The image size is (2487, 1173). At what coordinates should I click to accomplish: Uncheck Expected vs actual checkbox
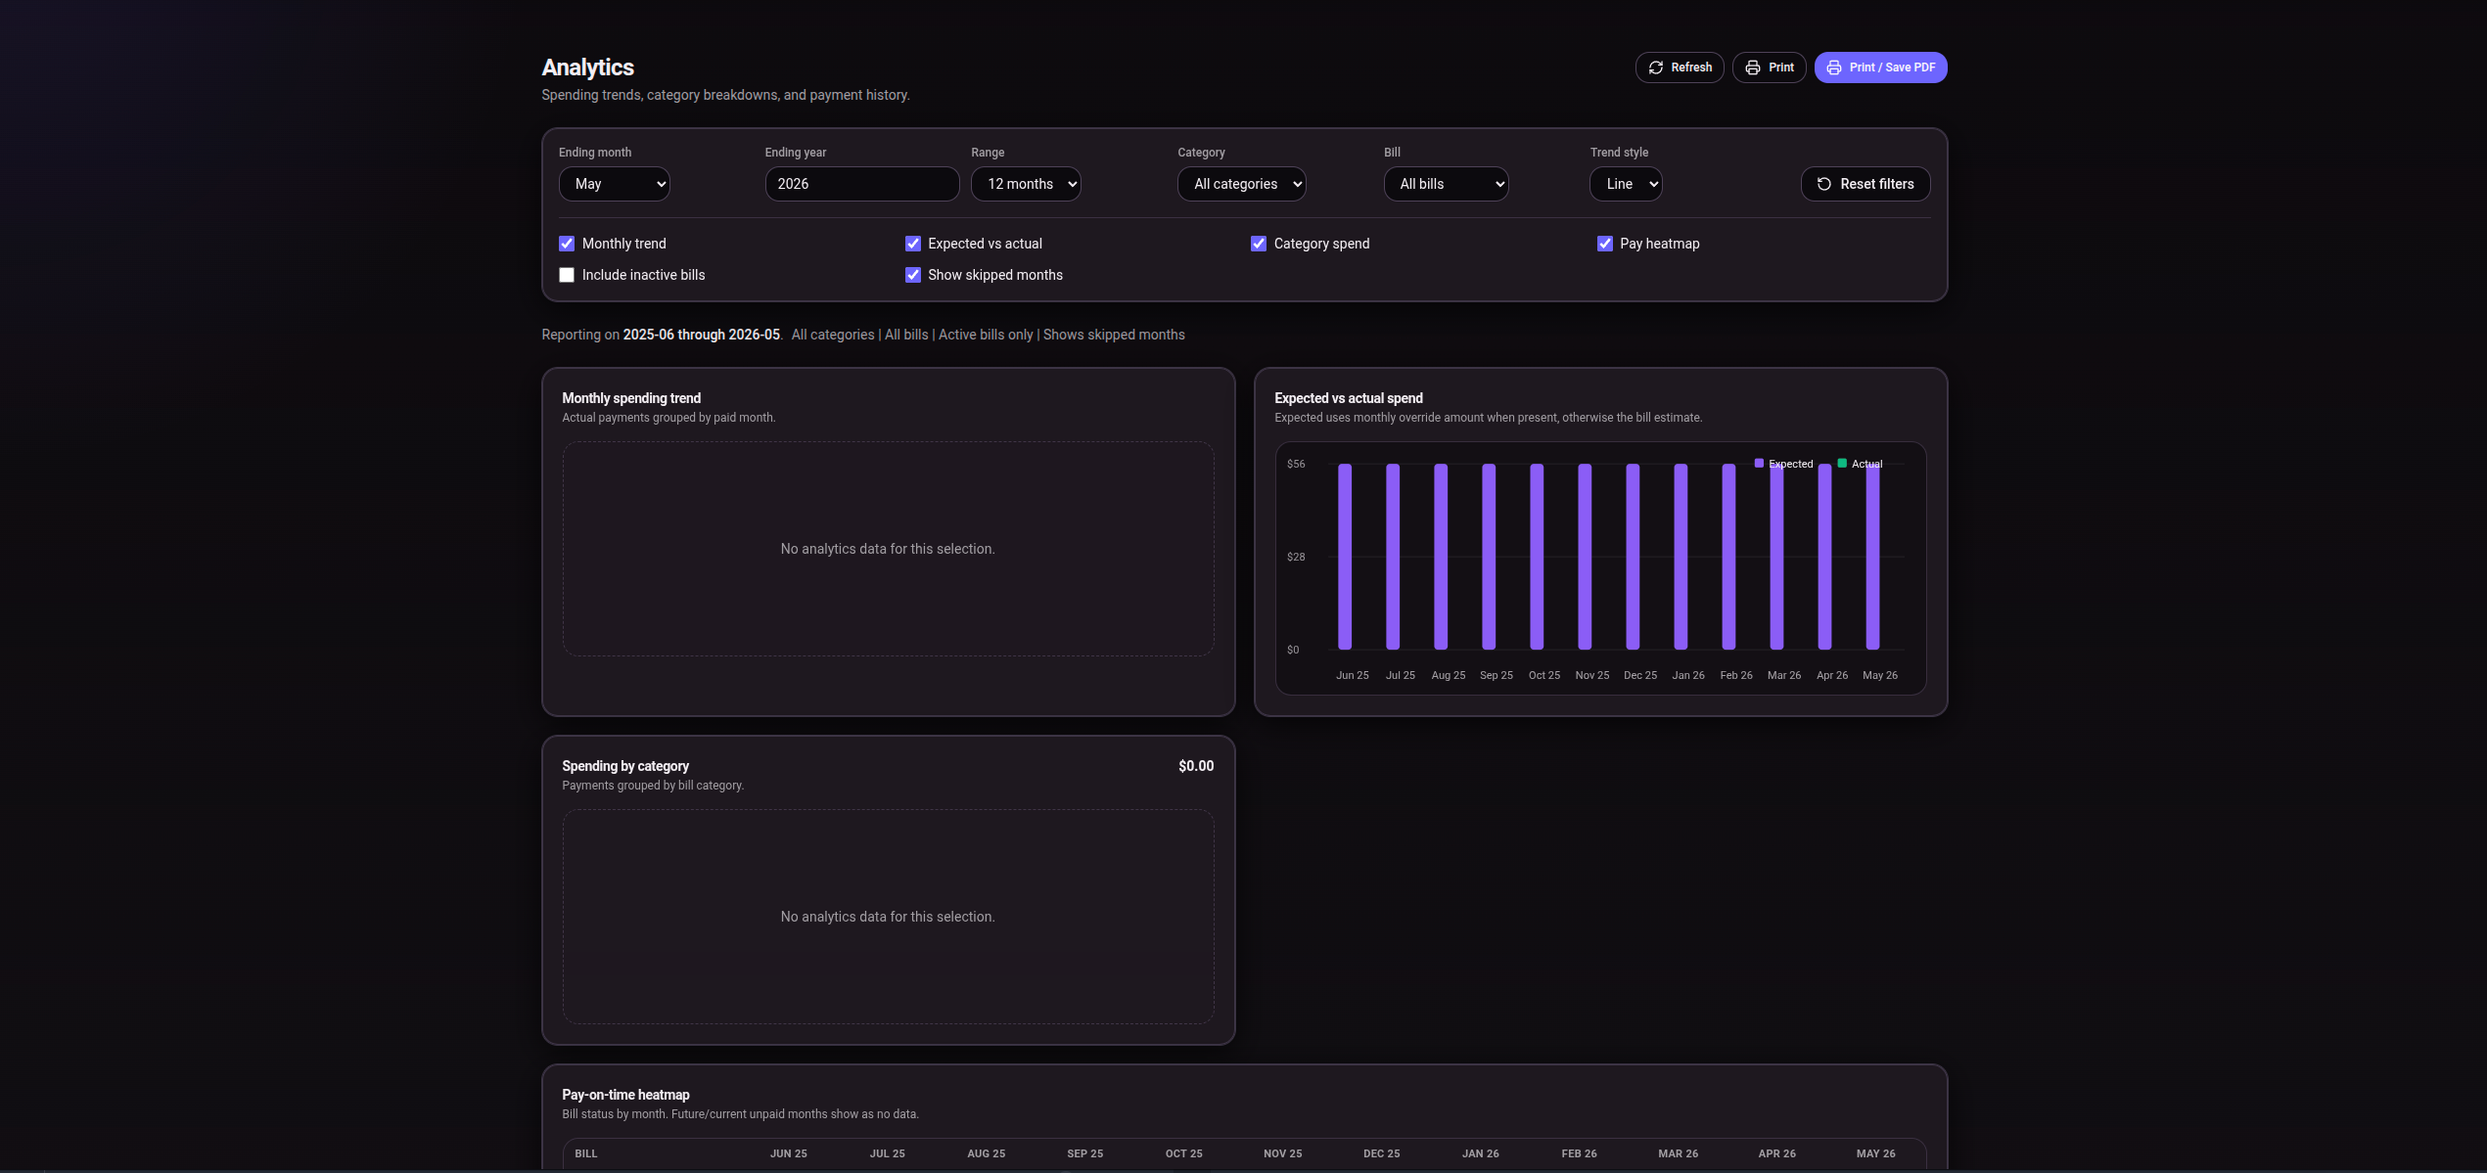click(913, 244)
